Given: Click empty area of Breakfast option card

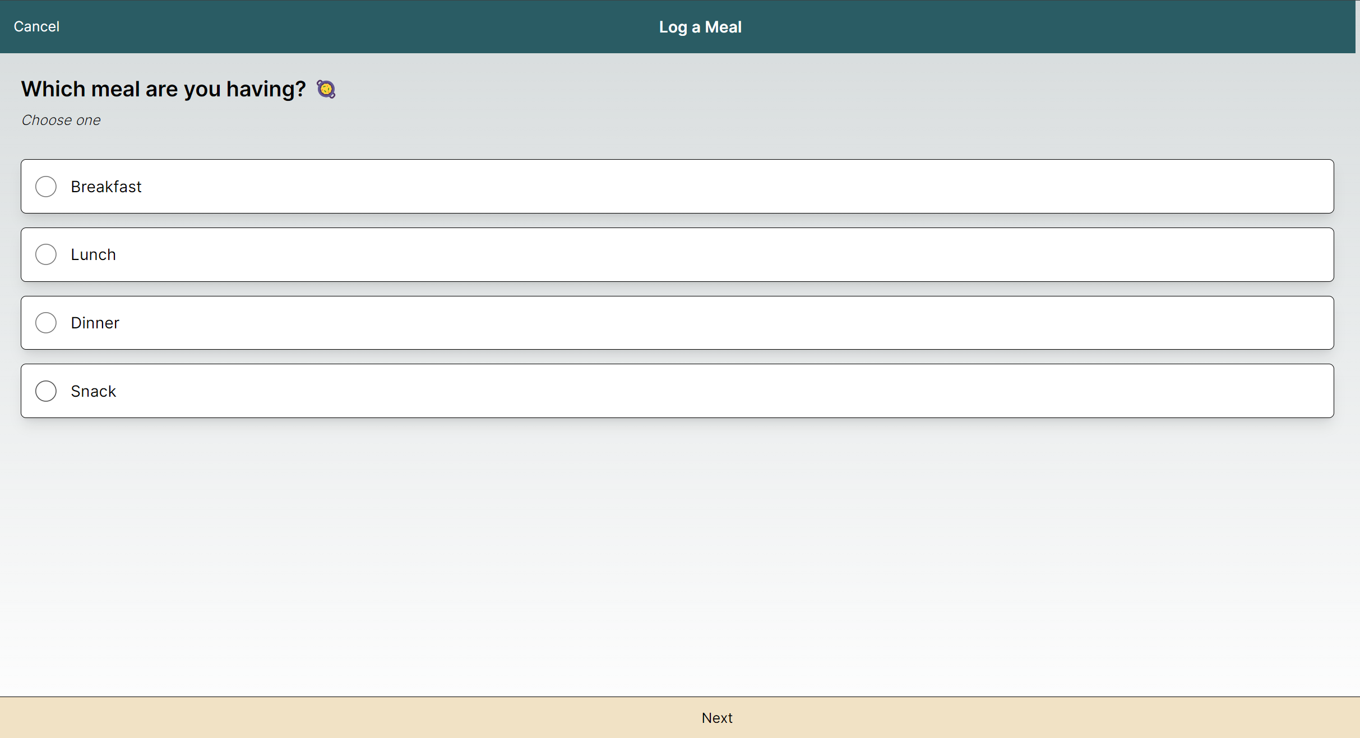Looking at the screenshot, I should [x=729, y=187].
